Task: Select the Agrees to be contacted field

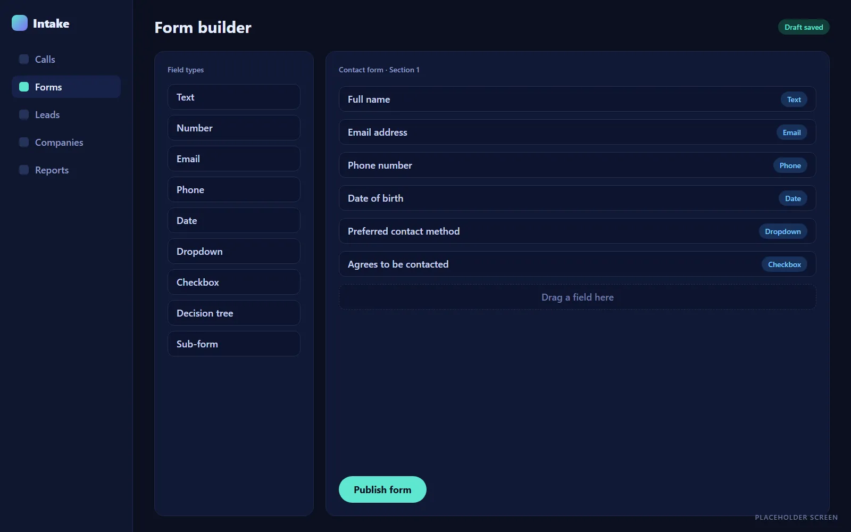Action: tap(577, 264)
